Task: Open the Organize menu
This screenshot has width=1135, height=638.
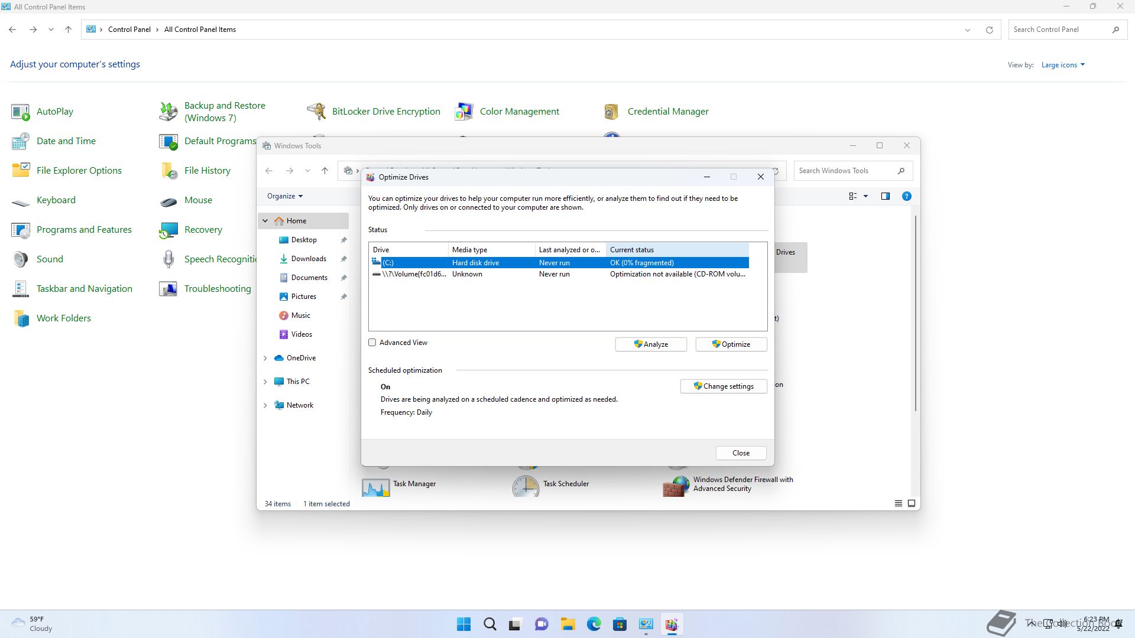Action: (x=284, y=196)
